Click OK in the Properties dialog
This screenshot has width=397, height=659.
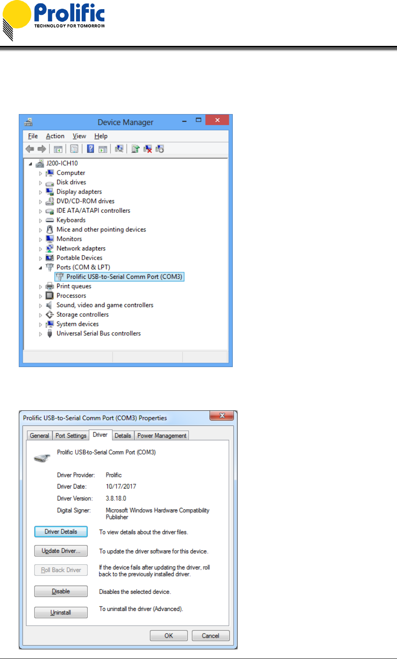pos(169,636)
